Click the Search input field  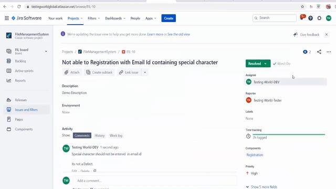(x=275, y=18)
